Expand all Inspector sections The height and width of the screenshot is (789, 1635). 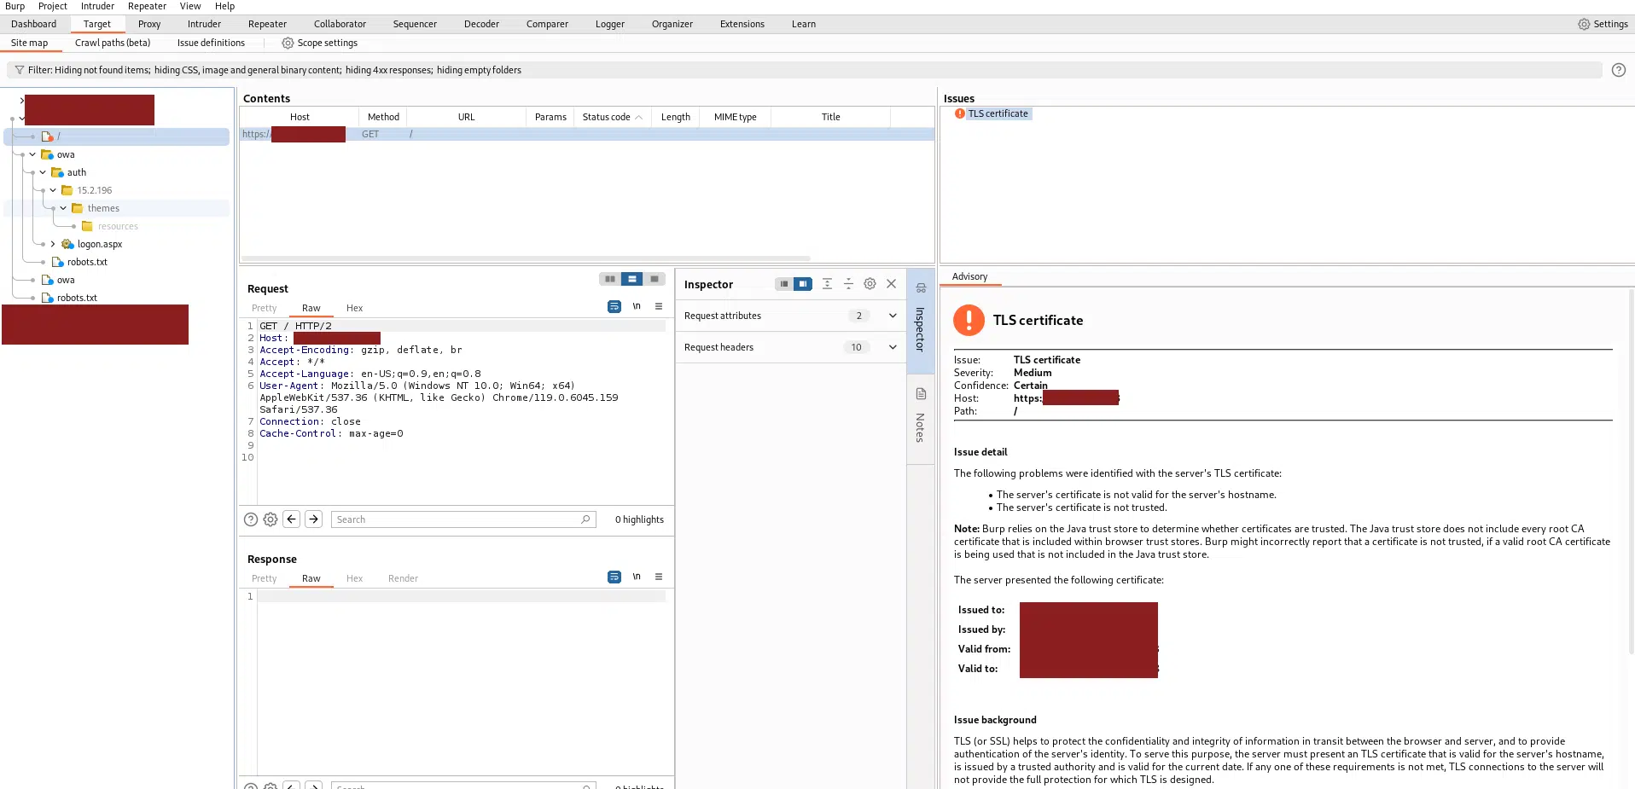pyautogui.click(x=827, y=284)
